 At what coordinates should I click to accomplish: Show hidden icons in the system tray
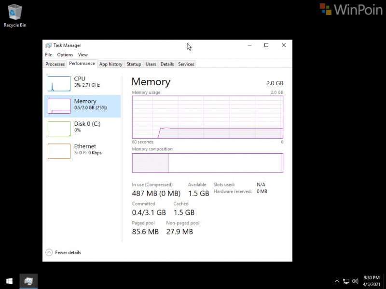click(x=337, y=281)
